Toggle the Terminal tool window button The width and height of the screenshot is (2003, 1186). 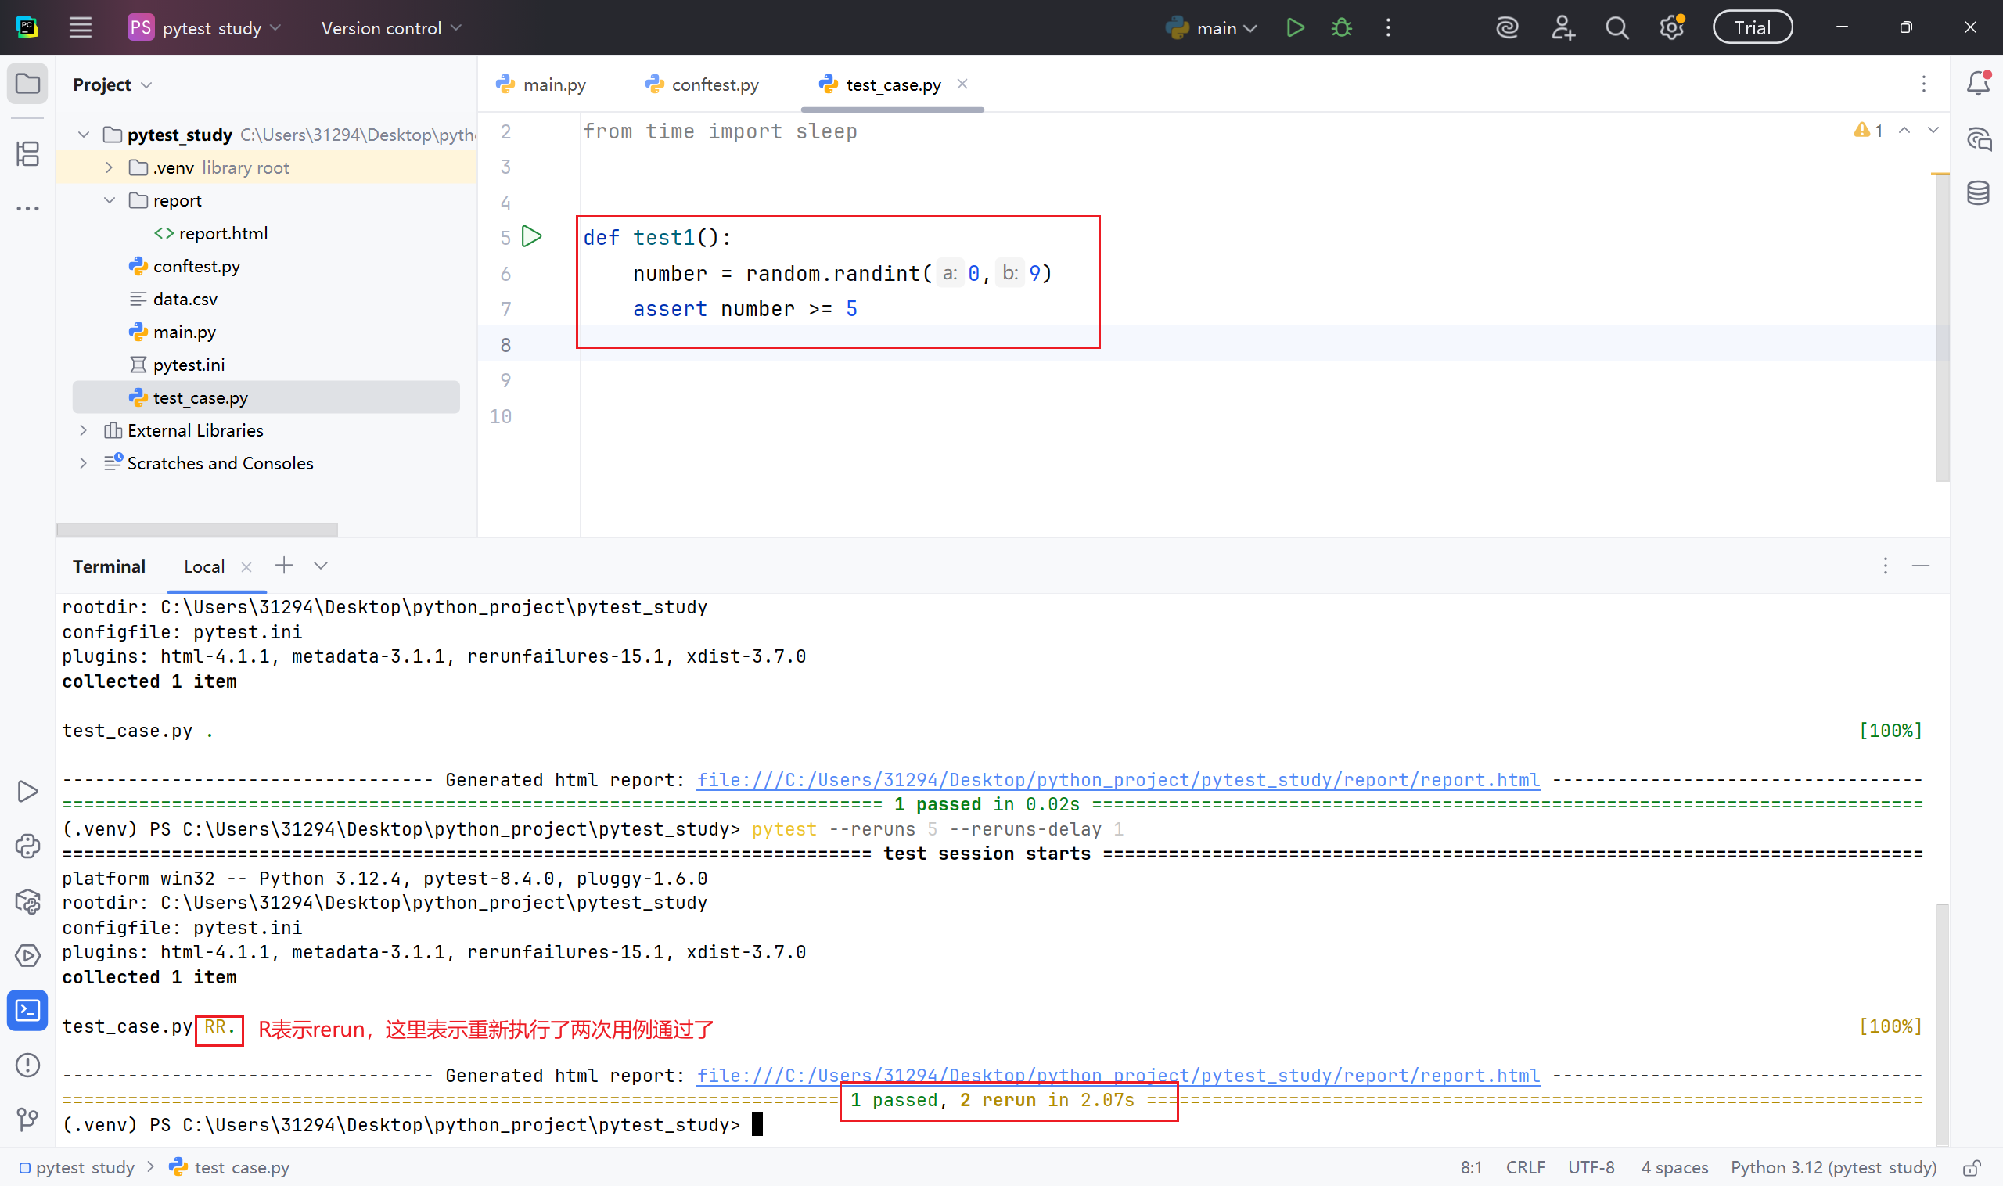click(x=28, y=1010)
